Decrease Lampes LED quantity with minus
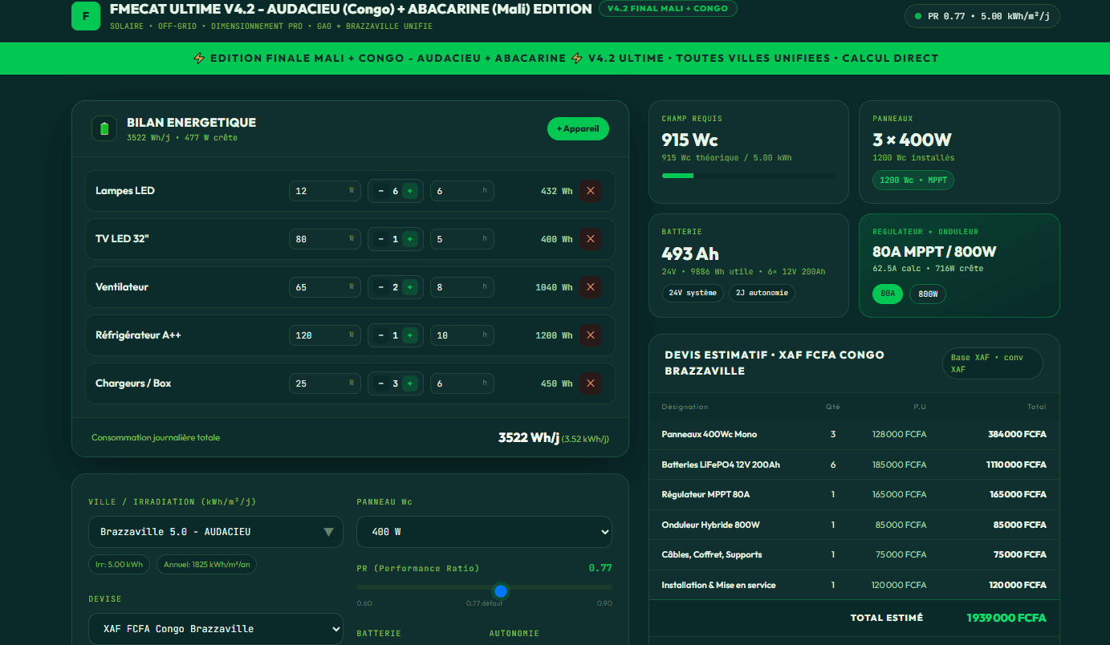The image size is (1110, 645). coord(380,191)
